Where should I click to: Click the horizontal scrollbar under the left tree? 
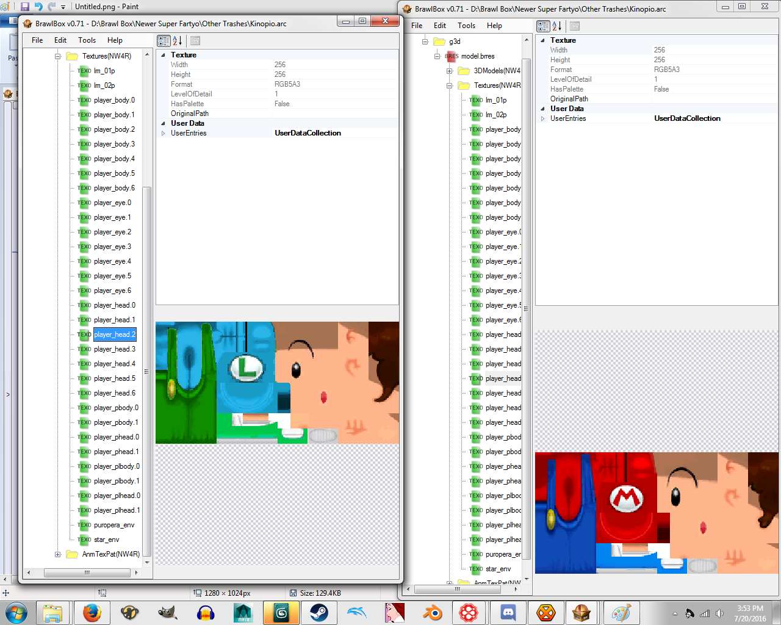(87, 573)
